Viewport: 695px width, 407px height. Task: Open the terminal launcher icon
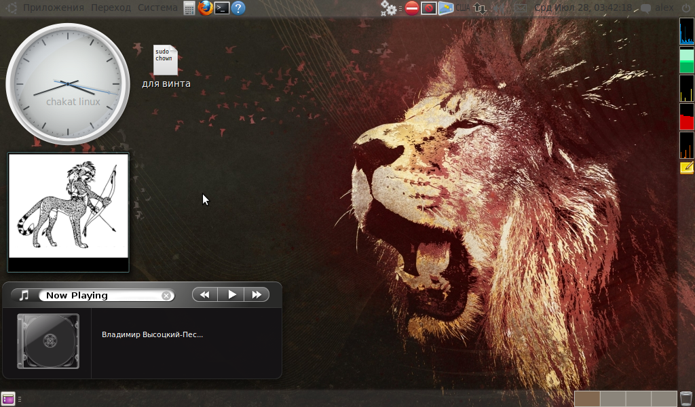[222, 8]
